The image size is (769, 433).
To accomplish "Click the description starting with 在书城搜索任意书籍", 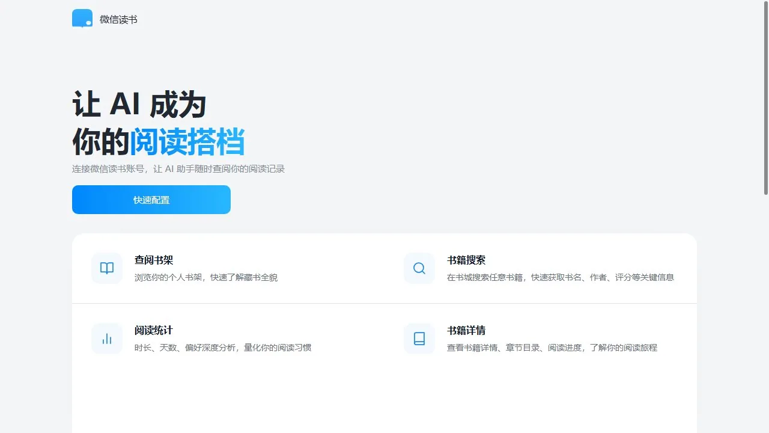I will point(561,277).
